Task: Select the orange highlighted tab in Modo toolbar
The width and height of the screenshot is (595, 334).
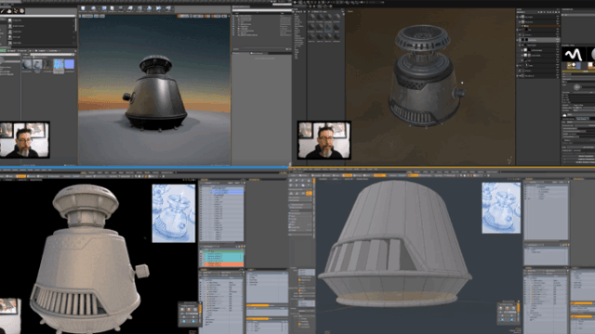Action: (x=20, y=176)
